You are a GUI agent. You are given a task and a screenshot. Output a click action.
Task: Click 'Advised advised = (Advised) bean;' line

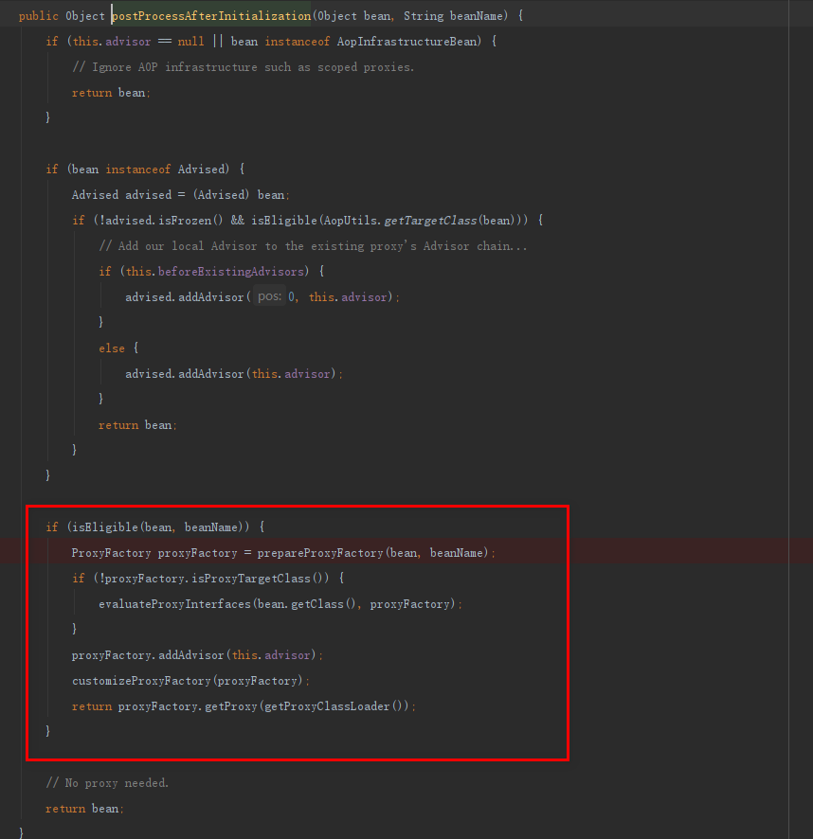pyautogui.click(x=180, y=195)
